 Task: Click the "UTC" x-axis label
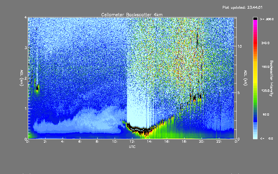coord(132,147)
